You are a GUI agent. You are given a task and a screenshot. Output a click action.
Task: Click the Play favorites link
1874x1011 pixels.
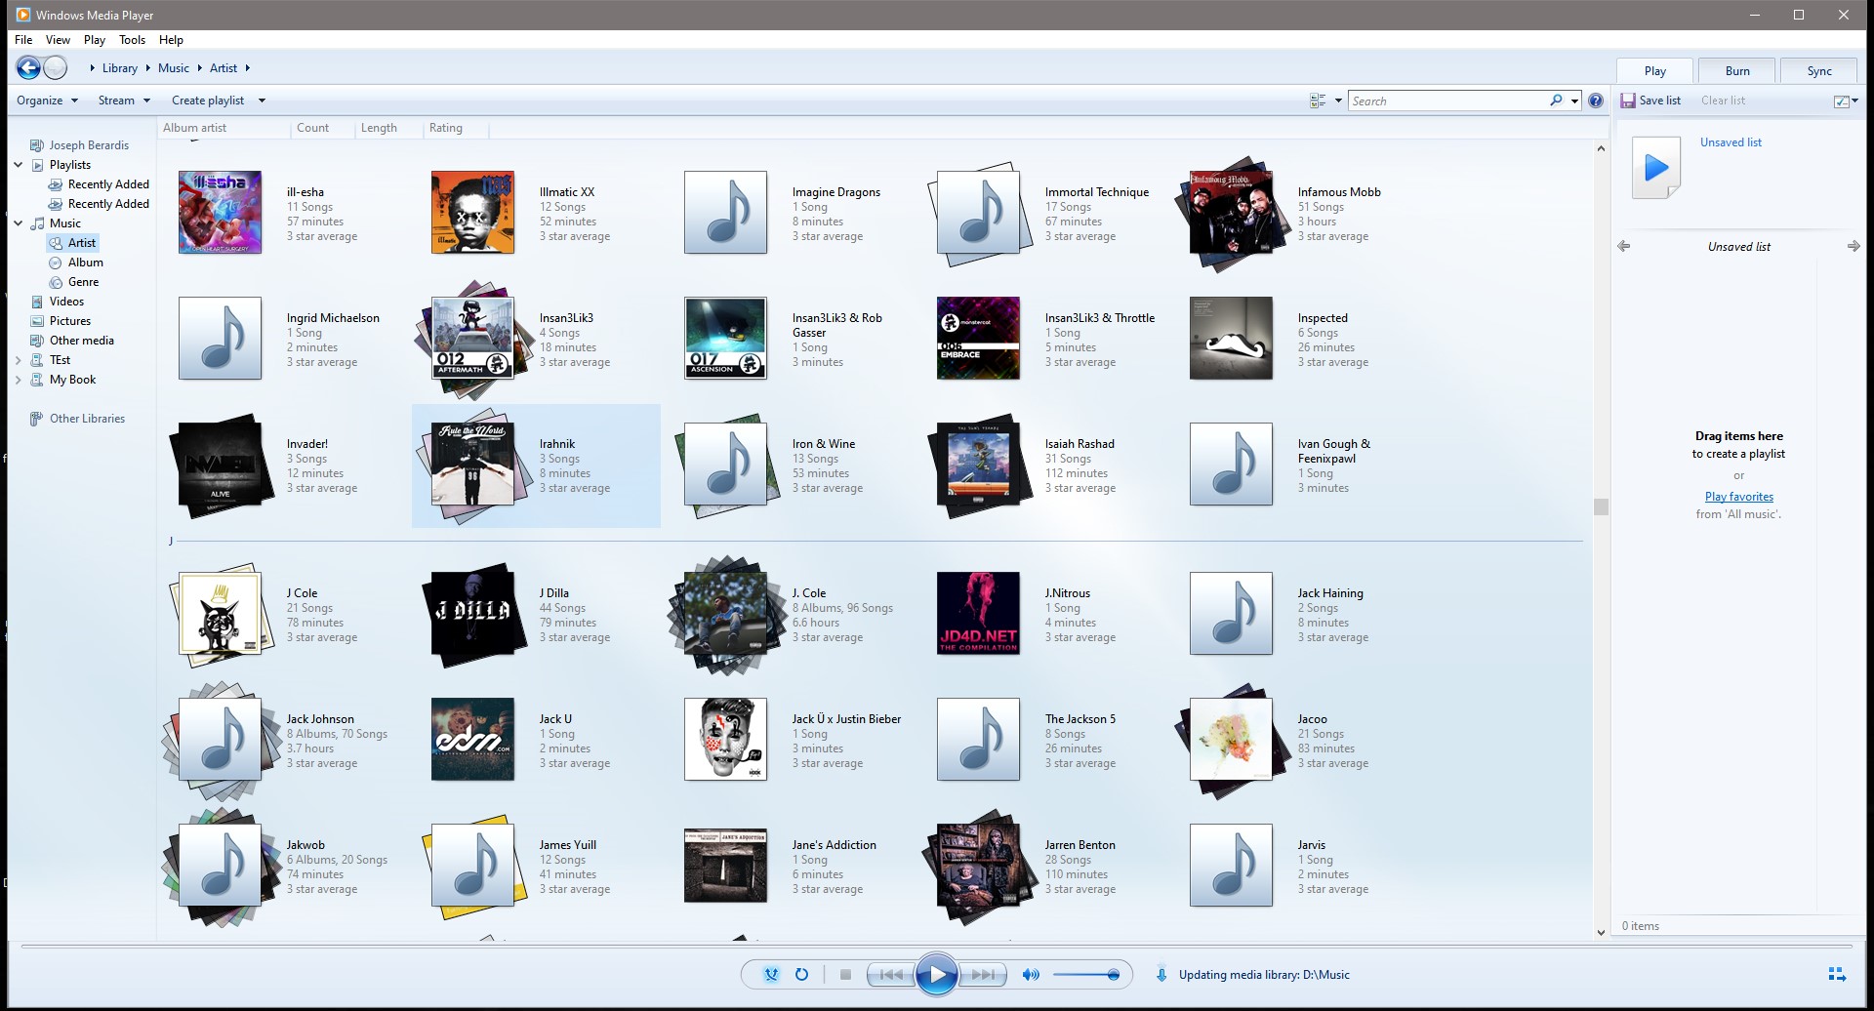[1738, 497]
